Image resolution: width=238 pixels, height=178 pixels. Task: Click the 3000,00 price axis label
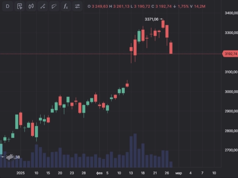(231, 91)
